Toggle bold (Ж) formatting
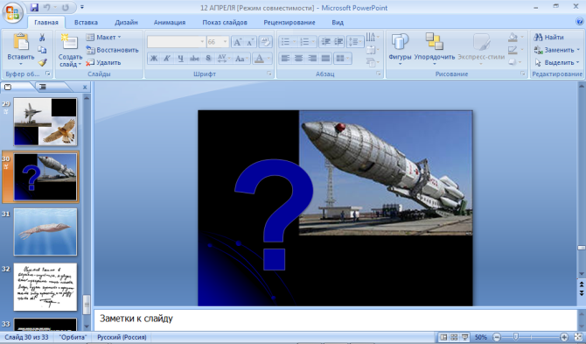Image resolution: width=586 pixels, height=344 pixels. [154, 59]
